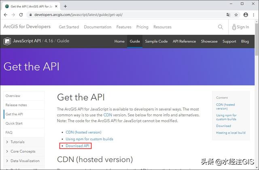This screenshot has width=259, height=170.
Task: Click the Download API link
Action: click(x=77, y=146)
